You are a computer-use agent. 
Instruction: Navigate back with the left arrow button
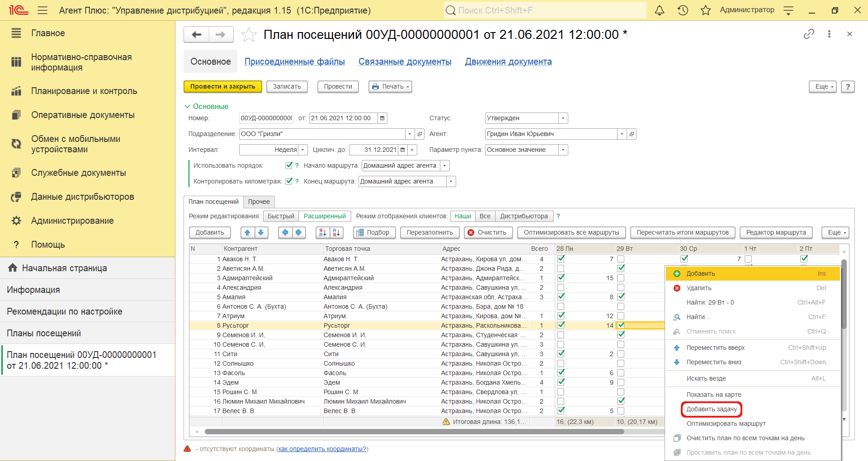coord(197,35)
